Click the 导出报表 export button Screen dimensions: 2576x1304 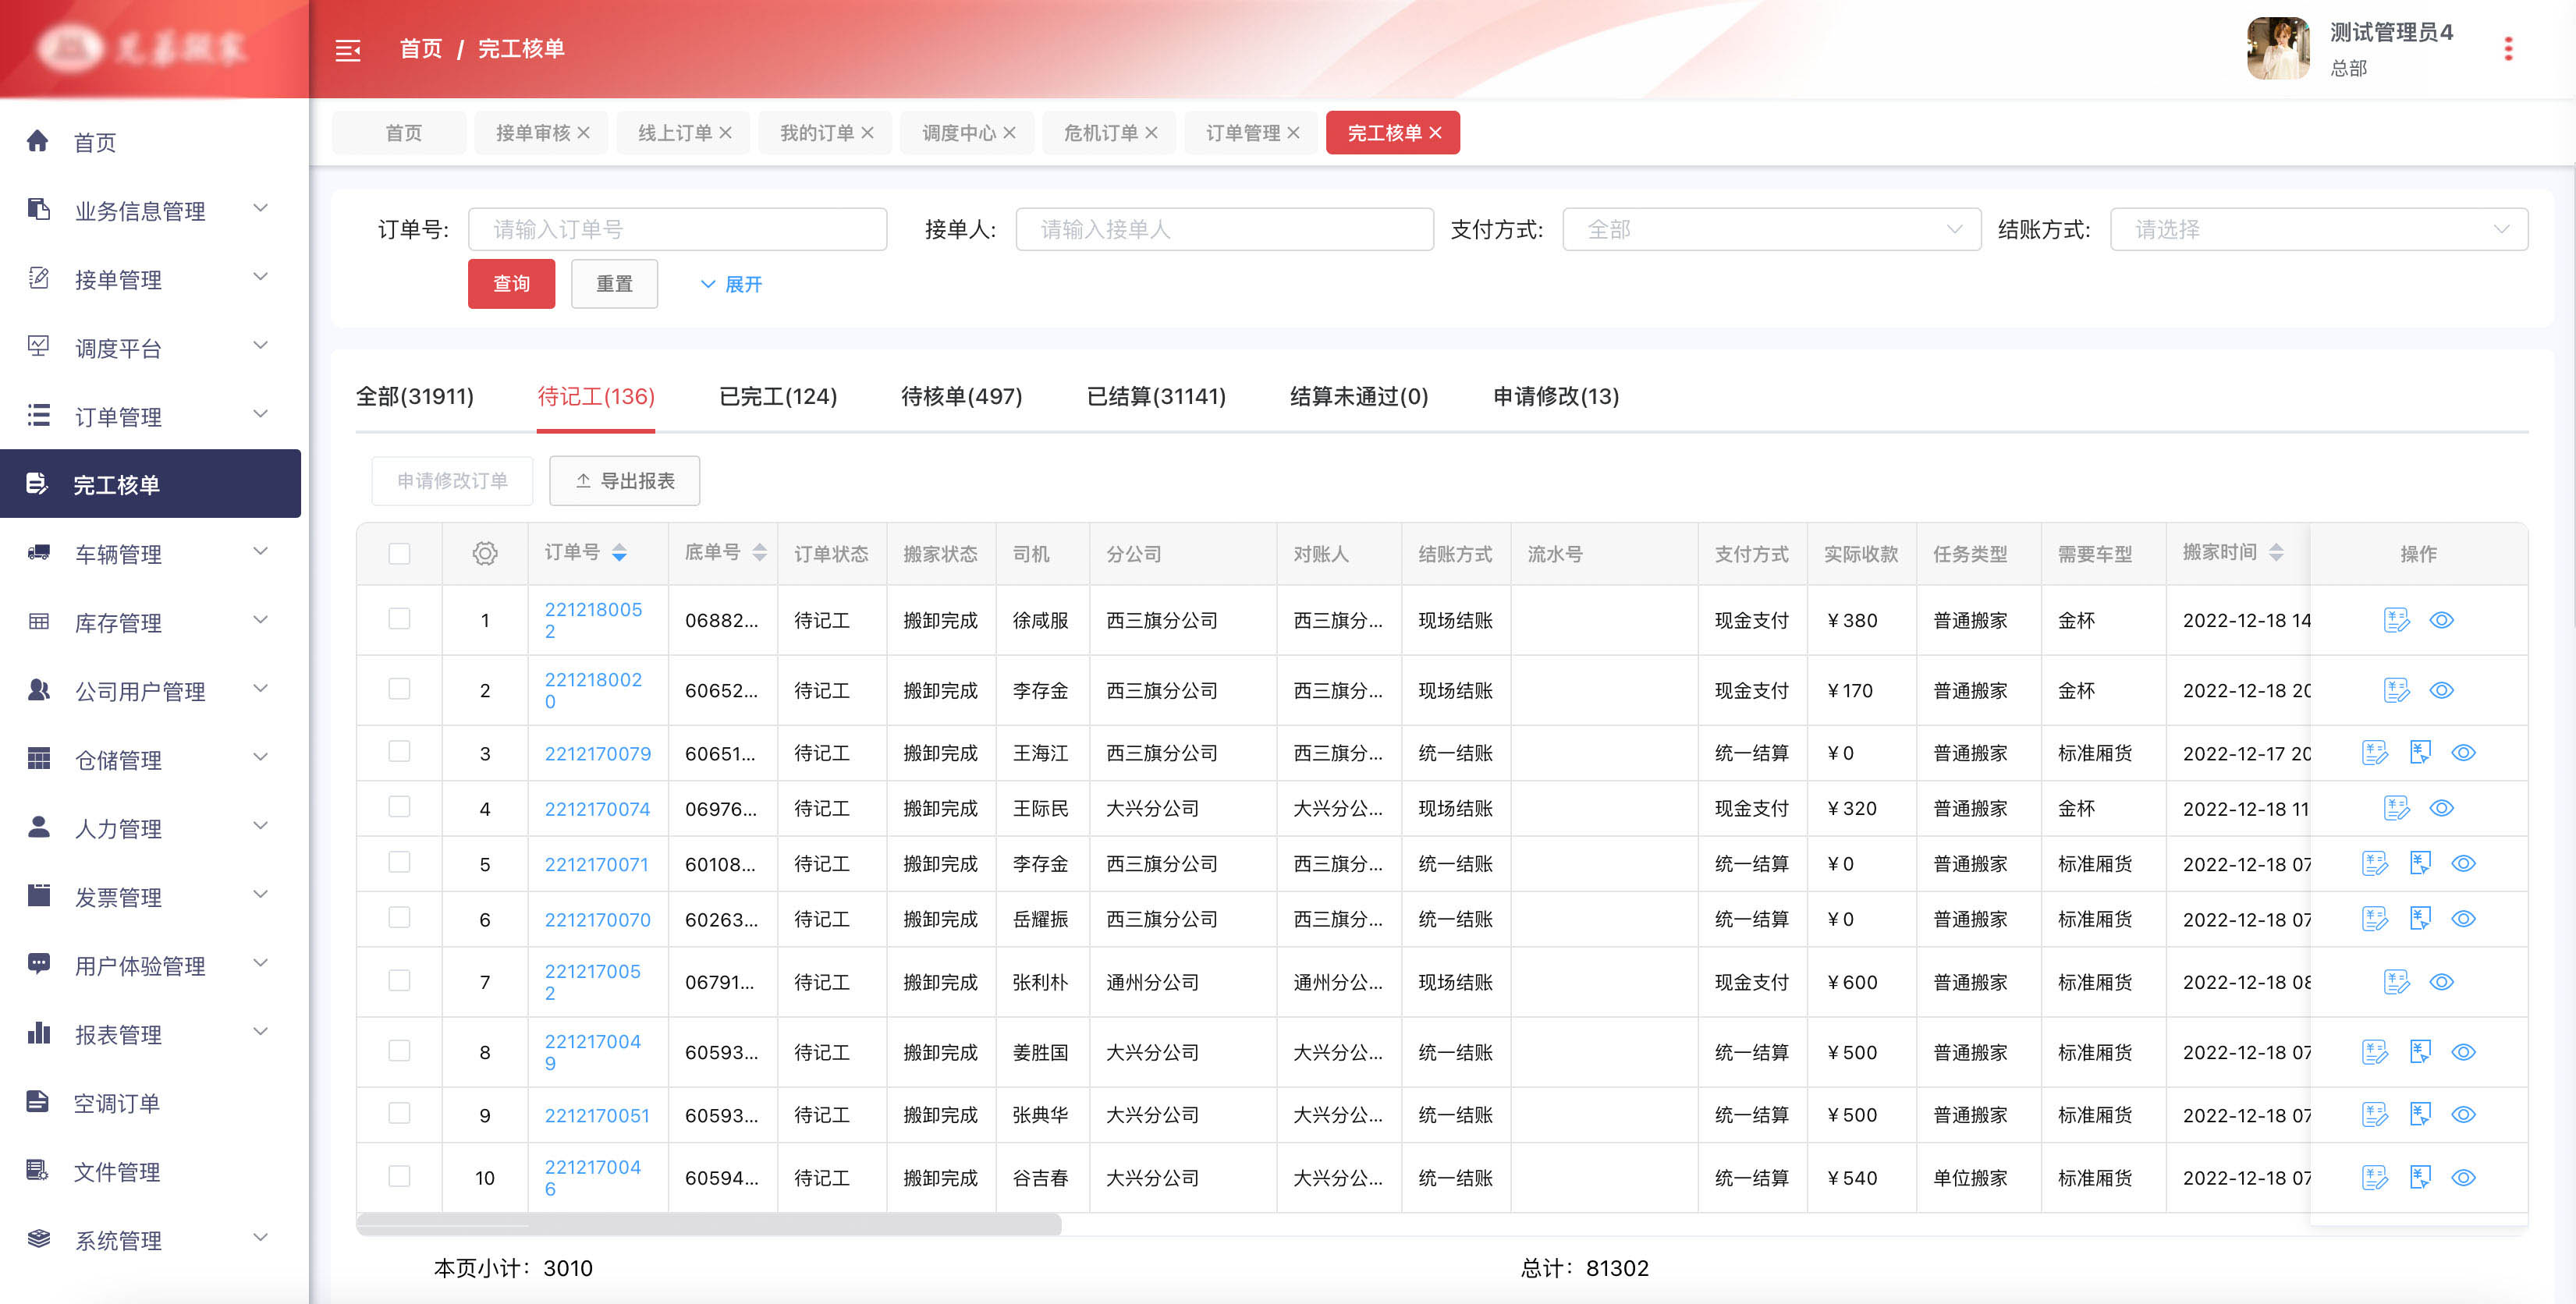click(x=624, y=481)
